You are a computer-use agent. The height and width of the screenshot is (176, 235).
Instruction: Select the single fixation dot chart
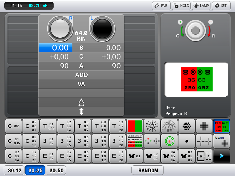[x=187, y=141]
